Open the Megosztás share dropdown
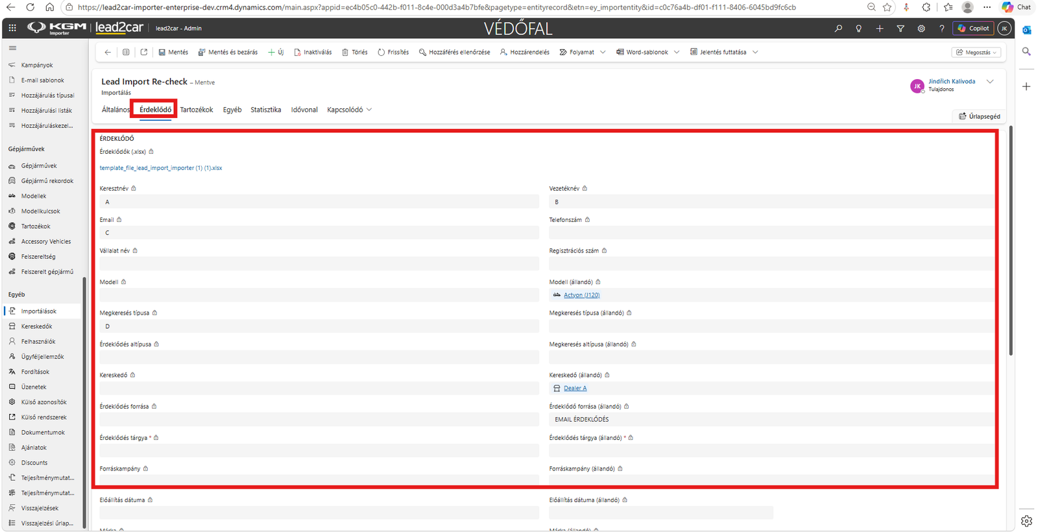 point(976,52)
